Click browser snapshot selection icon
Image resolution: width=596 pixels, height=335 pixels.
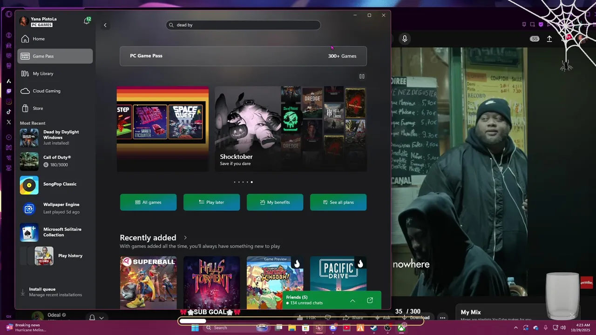(532, 24)
